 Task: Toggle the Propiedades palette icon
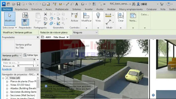[x=25, y=22]
